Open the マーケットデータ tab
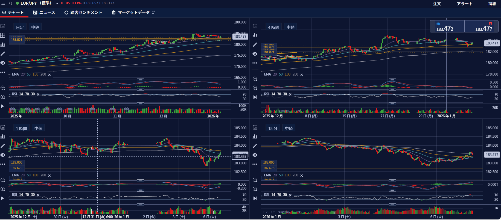 coord(133,13)
